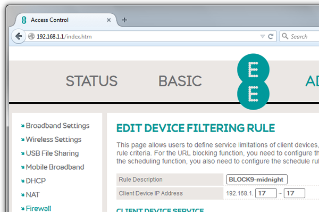
Task: Open the BASIC navigation tab
Action: 180,81
